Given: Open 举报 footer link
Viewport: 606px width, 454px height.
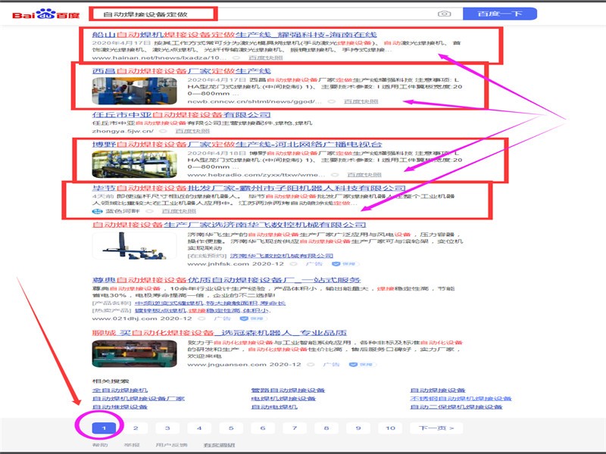Looking at the screenshot, I should point(132,445).
